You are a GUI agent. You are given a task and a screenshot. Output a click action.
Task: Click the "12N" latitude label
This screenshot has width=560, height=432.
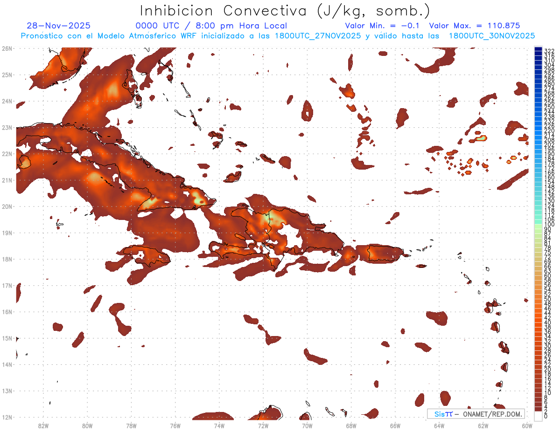(x=7, y=417)
